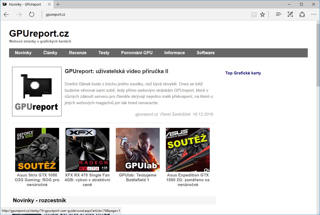Screen dimensions: 320x215
Task: Click the tagline Webové stránky o grafických kartách
Action: pos(40,41)
